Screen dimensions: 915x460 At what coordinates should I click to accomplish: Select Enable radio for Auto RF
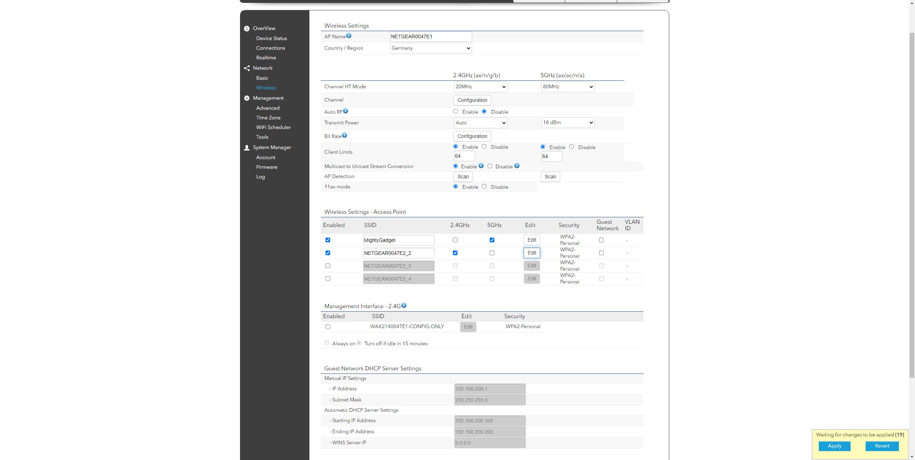[x=455, y=112]
